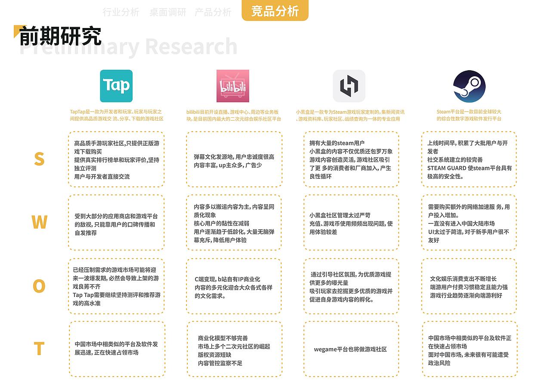The height and width of the screenshot is (390, 551).
Task: Click Steam strengths box mentioning STEAM GUARD
Action: click(469, 159)
